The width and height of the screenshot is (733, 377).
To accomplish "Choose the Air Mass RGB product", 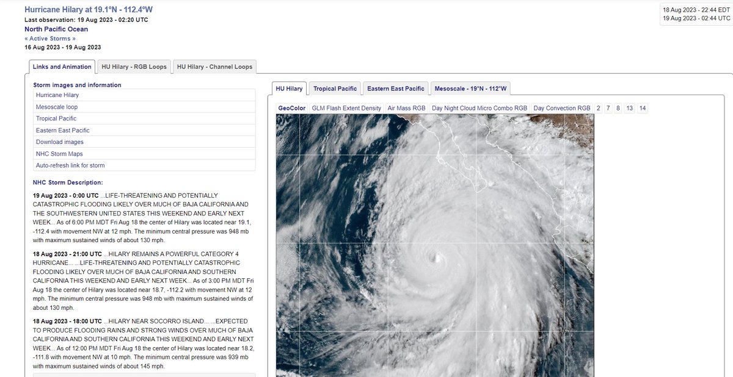I will 406,108.
